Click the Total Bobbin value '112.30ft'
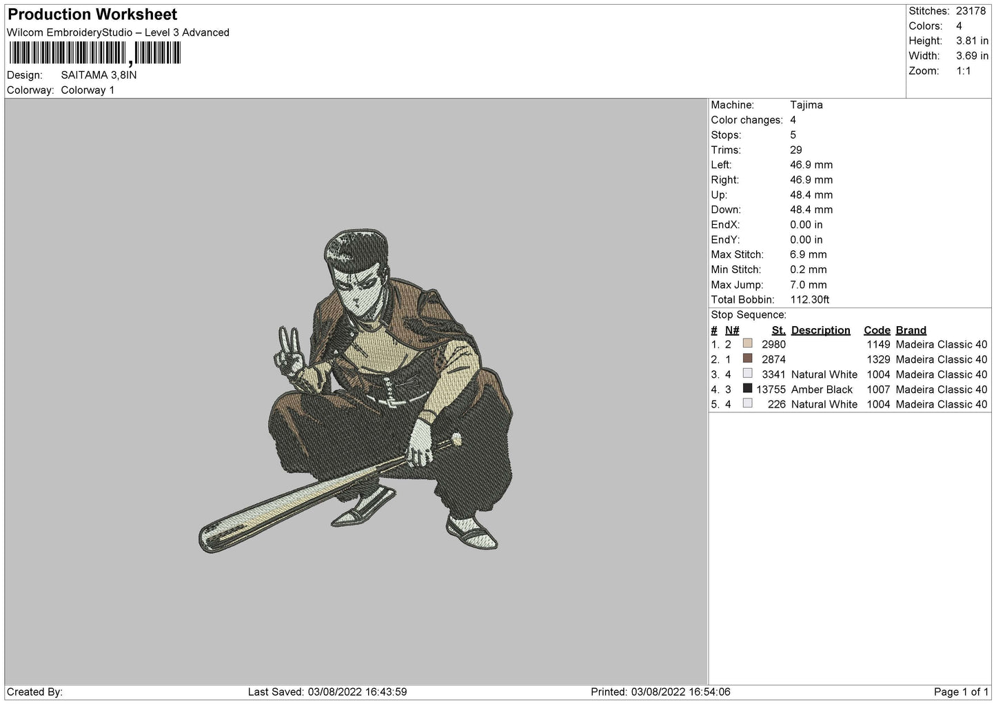Screen dimensions: 996x704 810,300
